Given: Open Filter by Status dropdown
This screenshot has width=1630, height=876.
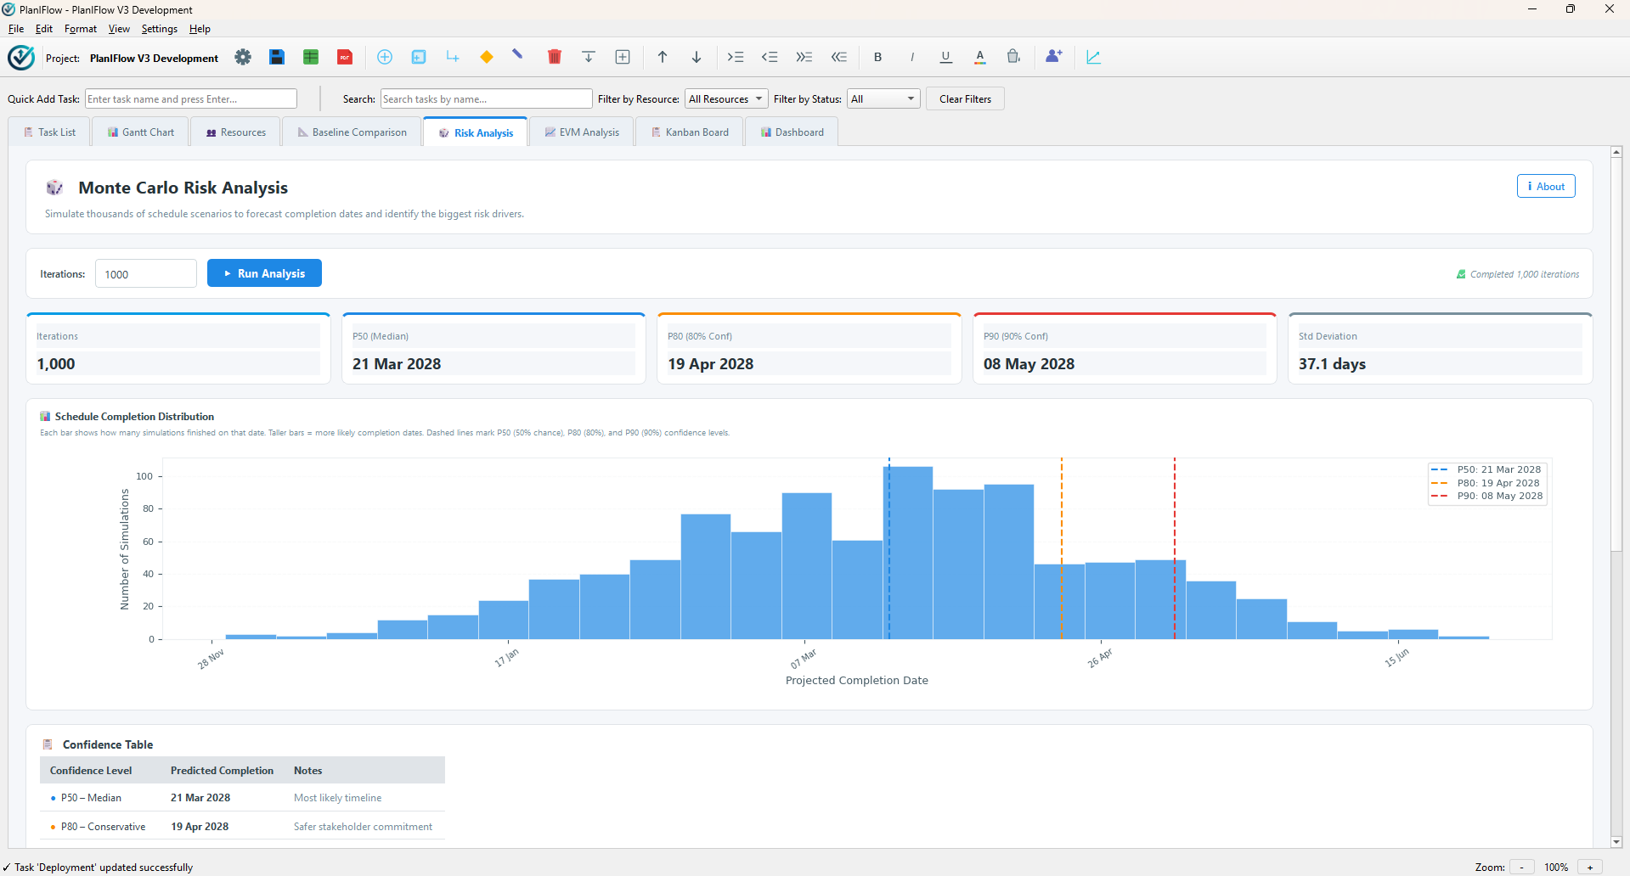Looking at the screenshot, I should point(883,99).
